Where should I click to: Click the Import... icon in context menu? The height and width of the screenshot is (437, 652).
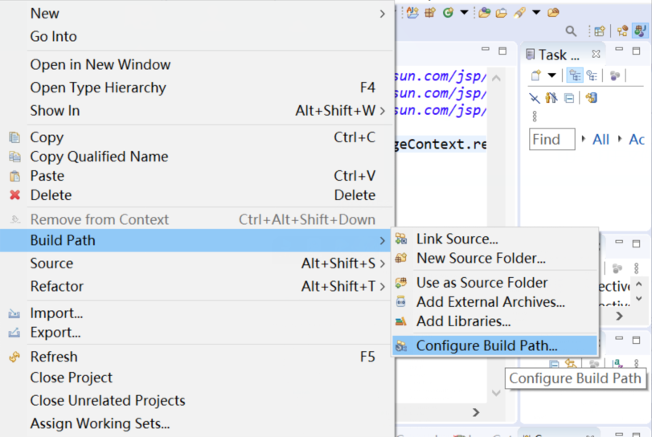click(x=14, y=313)
